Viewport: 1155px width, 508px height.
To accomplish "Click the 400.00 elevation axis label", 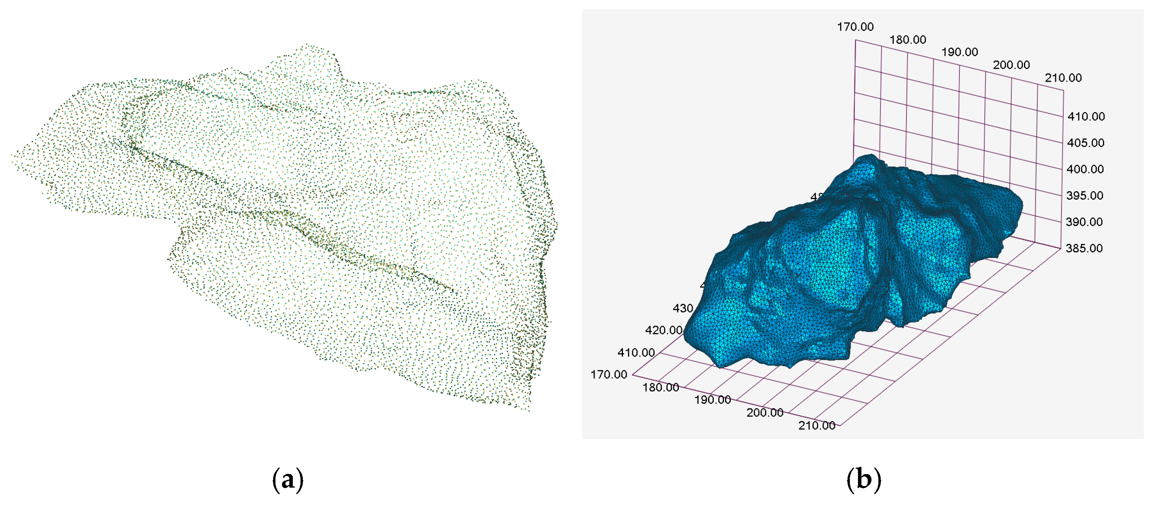I will point(1084,169).
